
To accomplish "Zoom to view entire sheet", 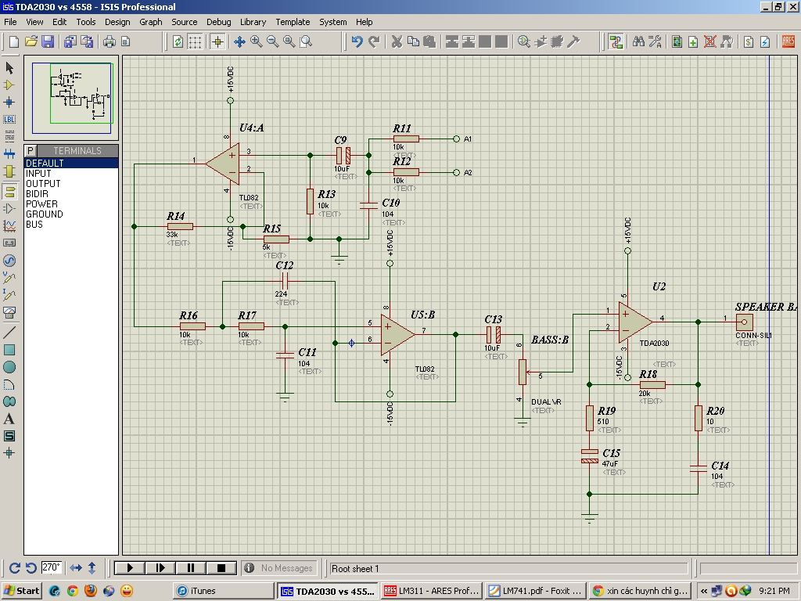I will click(289, 41).
